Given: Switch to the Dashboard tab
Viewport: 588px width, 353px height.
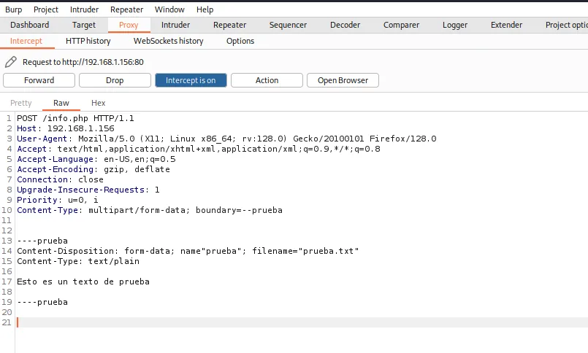Looking at the screenshot, I should [x=30, y=25].
